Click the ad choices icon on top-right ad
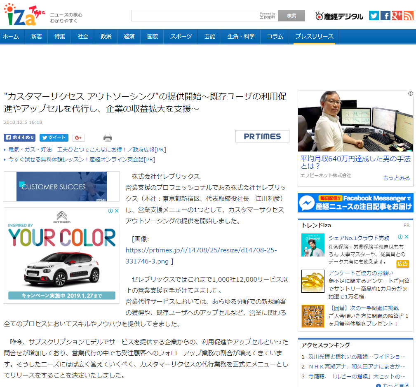 click(410, 93)
